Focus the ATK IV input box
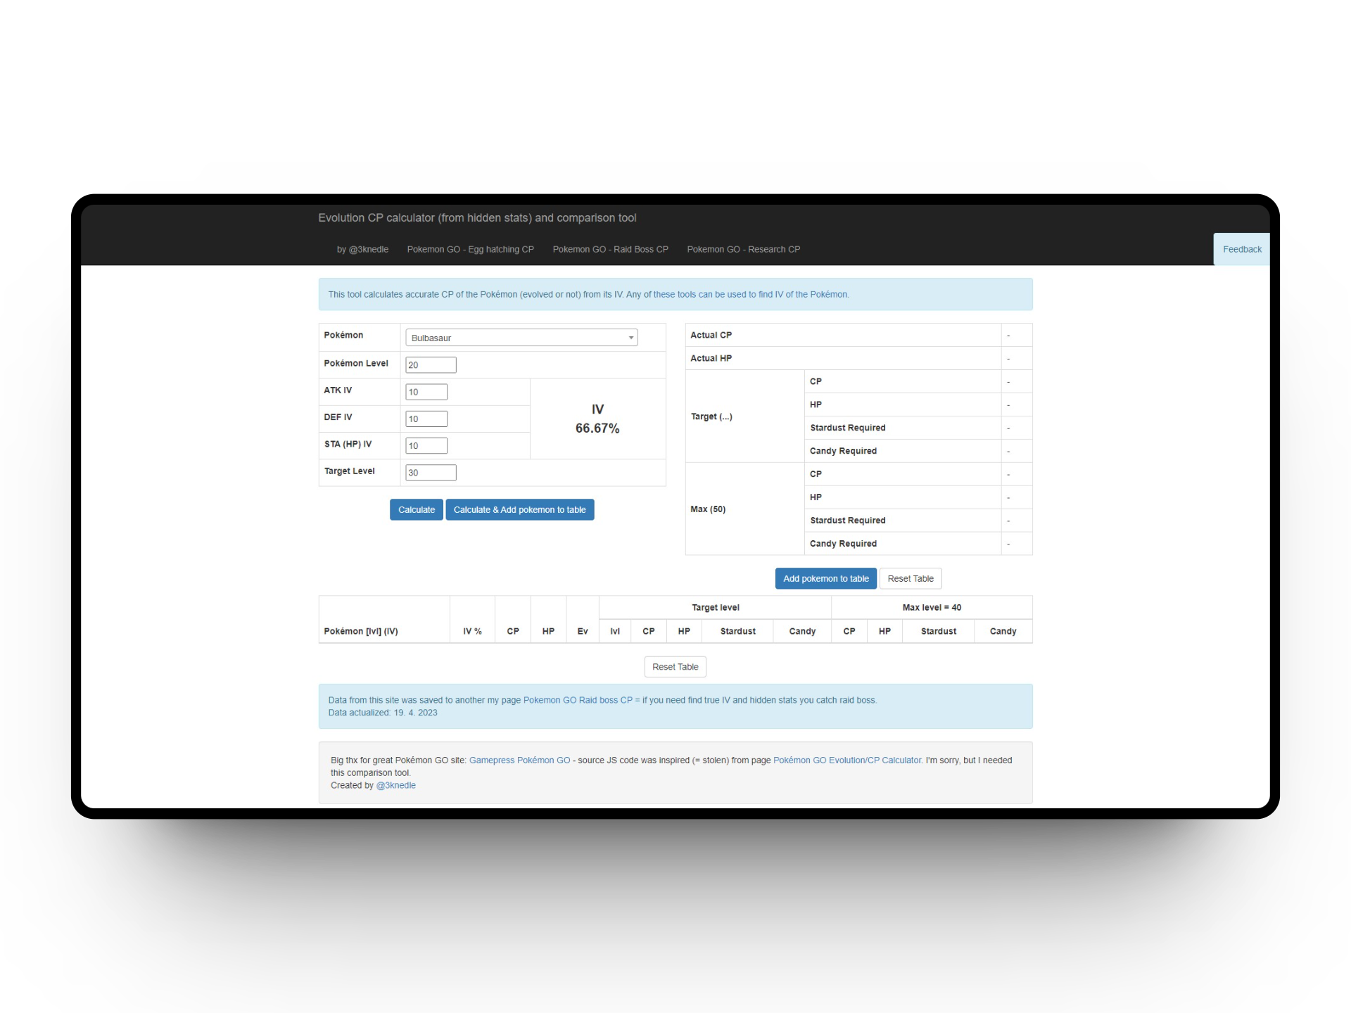 point(426,392)
